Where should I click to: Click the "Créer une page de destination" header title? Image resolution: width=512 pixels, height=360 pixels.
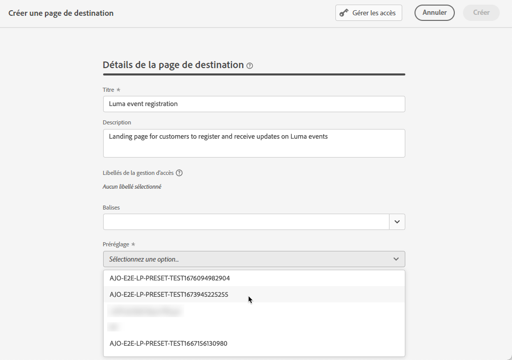tap(61, 13)
